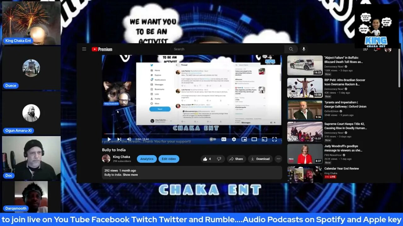
Task: Enable theater mode view
Action: [254, 139]
